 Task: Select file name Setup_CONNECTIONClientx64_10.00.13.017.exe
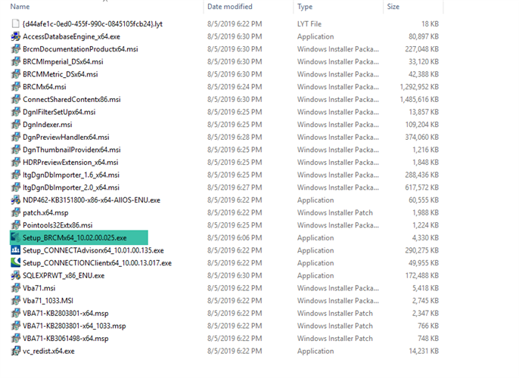click(x=97, y=262)
